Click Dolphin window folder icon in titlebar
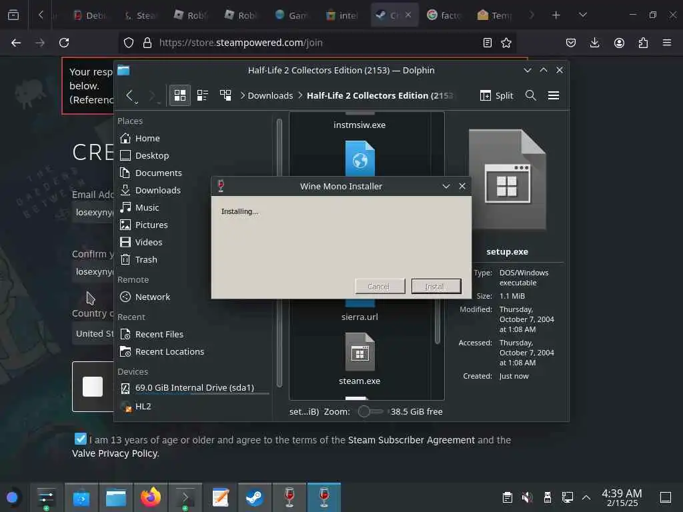Image resolution: width=683 pixels, height=512 pixels. pyautogui.click(x=123, y=70)
